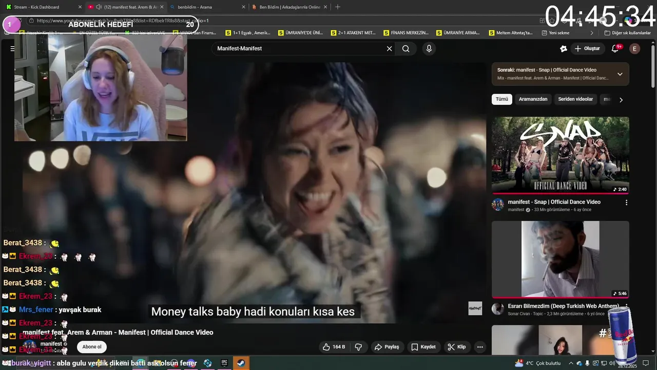Screen dimensions: 657x370
Task: Open the Yeni sekme bookmark
Action: [555, 32]
